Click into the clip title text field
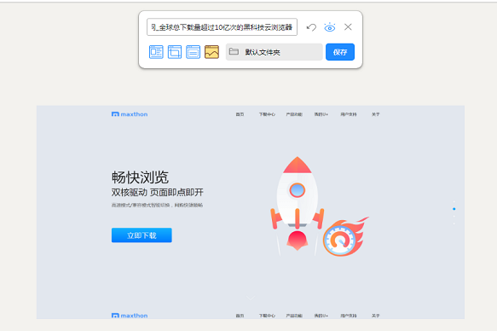497x331 pixels. 222,27
